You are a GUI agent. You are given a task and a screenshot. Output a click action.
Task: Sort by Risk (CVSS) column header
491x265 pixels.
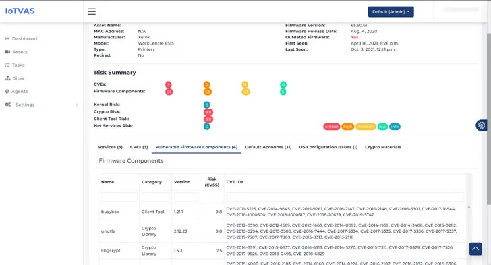(212, 182)
